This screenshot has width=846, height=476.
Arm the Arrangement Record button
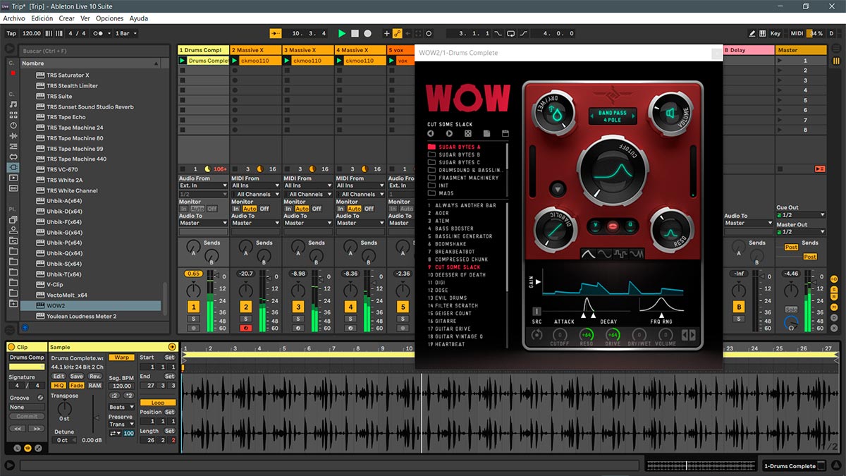(x=367, y=33)
